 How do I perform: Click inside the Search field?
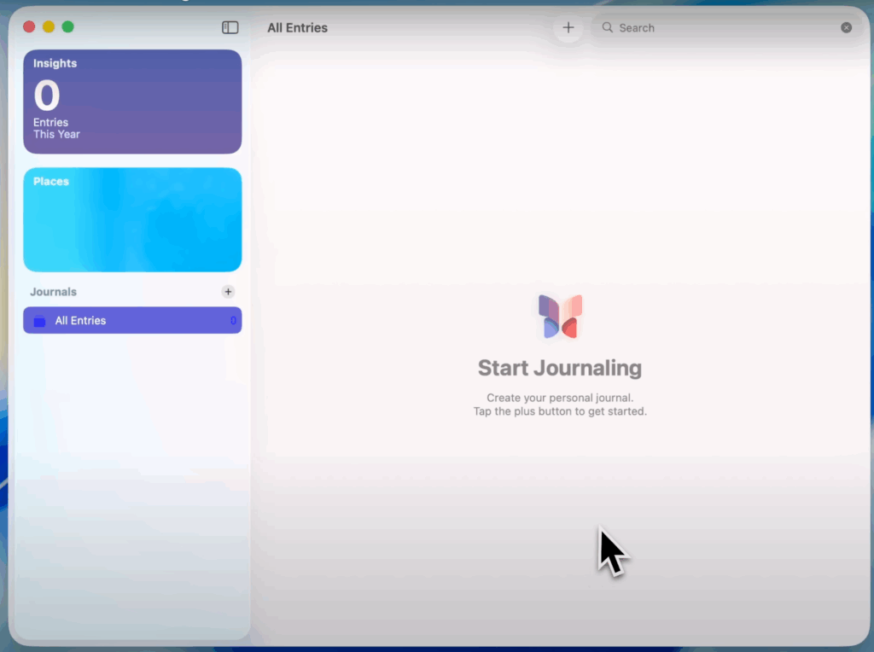725,27
